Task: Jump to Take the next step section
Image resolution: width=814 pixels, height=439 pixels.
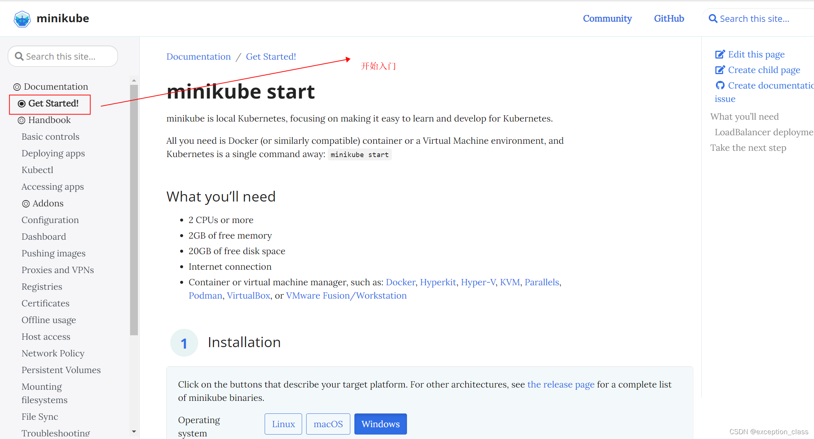Action: click(x=748, y=148)
